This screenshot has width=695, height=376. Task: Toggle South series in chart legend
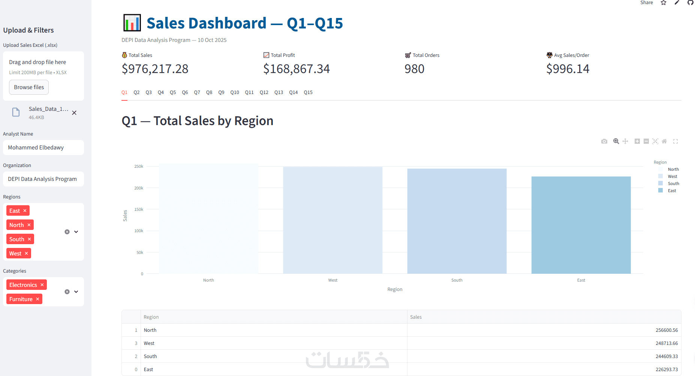pos(673,184)
